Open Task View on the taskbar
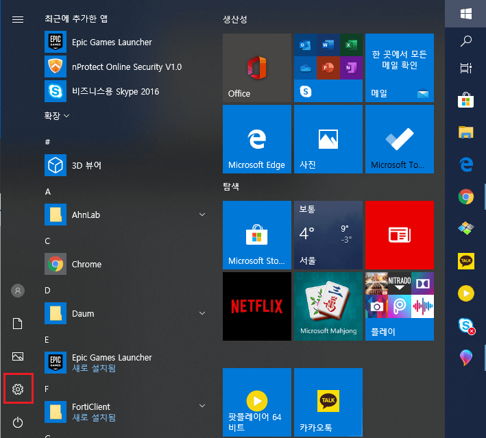486x438 pixels. [x=466, y=68]
